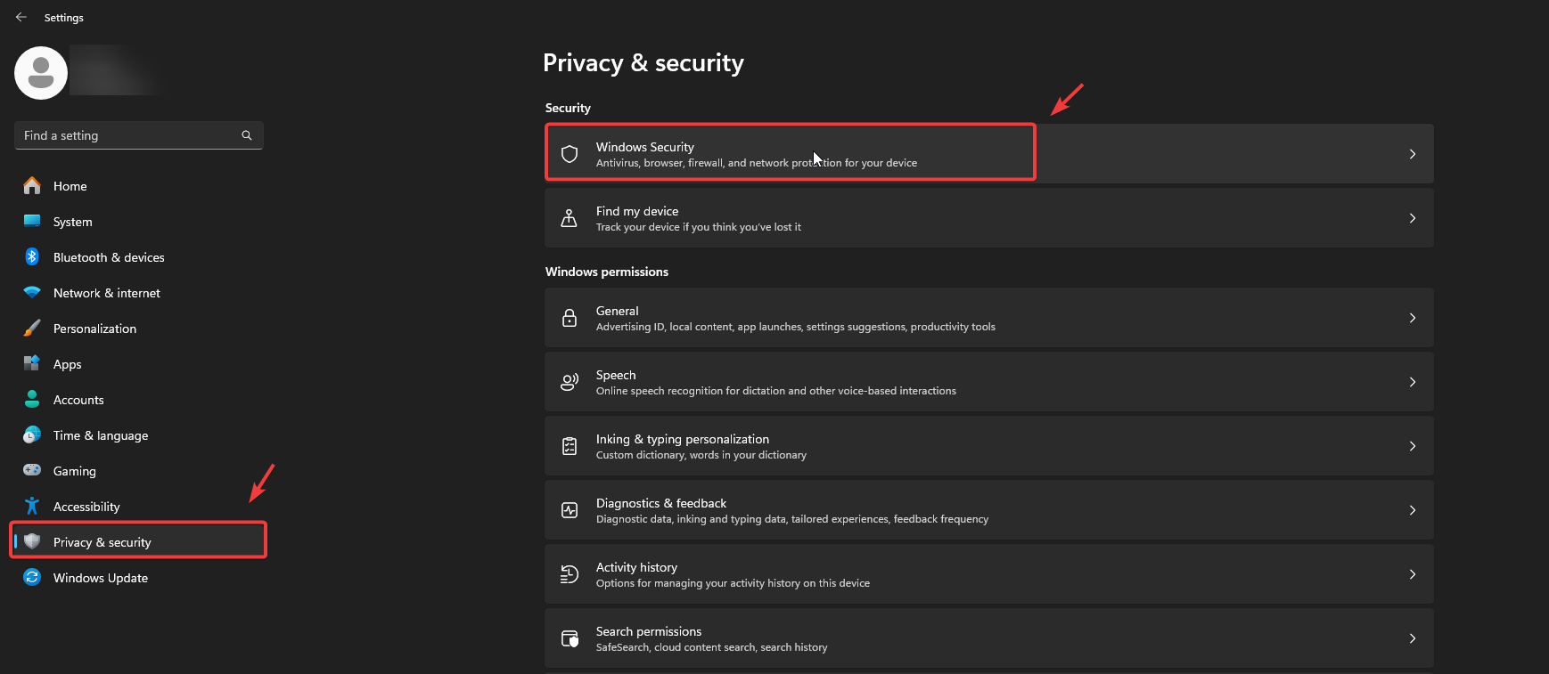Expand the Windows Security chevron

click(x=1413, y=154)
